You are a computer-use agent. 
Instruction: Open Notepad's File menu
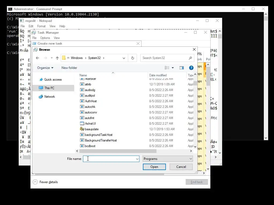click(23, 26)
